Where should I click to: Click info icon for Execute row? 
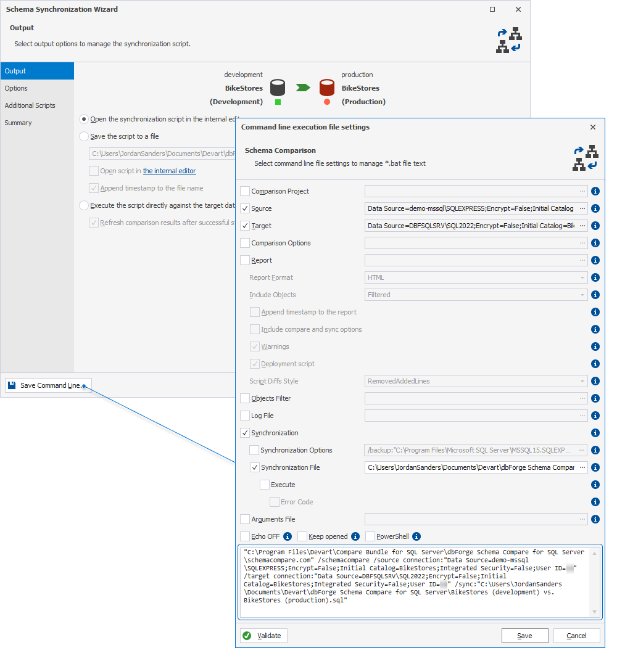tap(595, 485)
